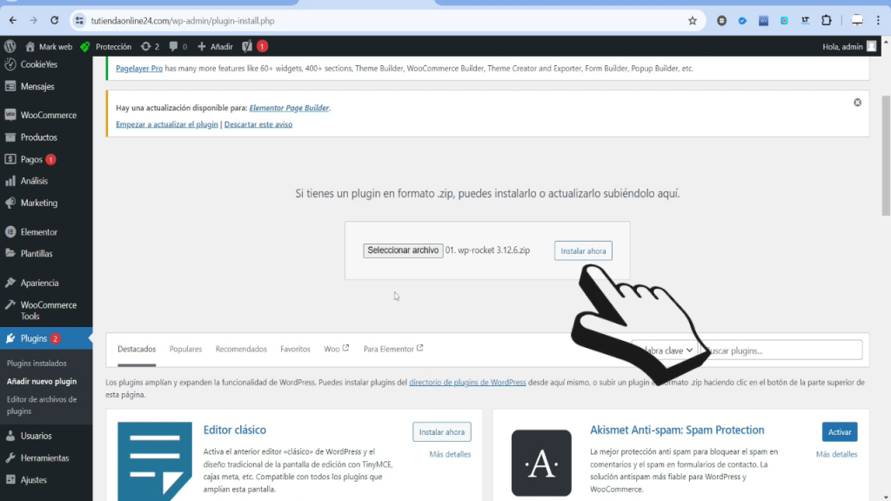Click 'Instalar ahora' for the wp-rocket zip
Viewport: 891px width, 501px height.
coord(583,250)
